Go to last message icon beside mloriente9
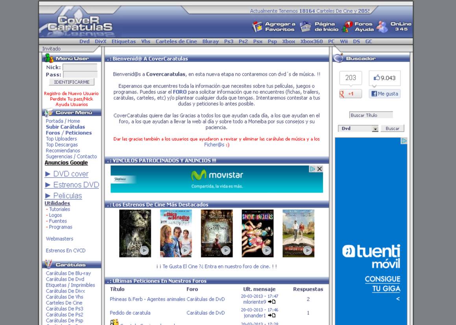The height and width of the screenshot is (325, 456). pyautogui.click(x=272, y=302)
